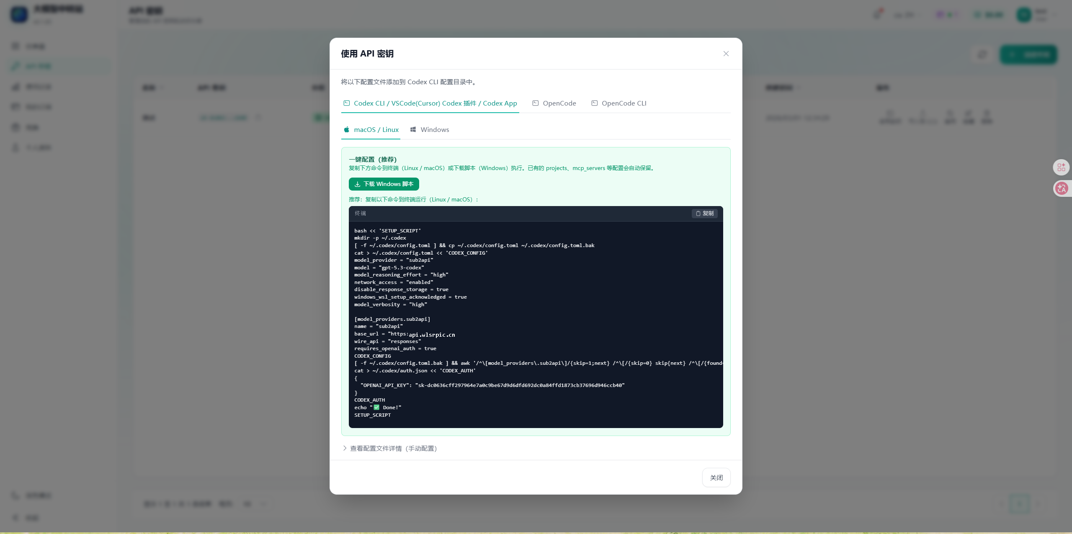This screenshot has height=534, width=1072.
Task: Open the green user avatar menu
Action: [x=1024, y=15]
